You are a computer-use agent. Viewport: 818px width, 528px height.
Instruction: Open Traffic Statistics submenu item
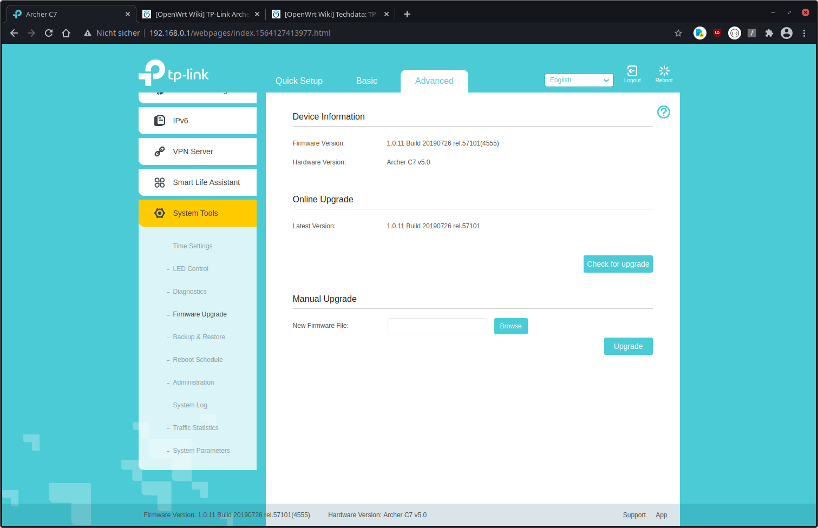tap(195, 428)
